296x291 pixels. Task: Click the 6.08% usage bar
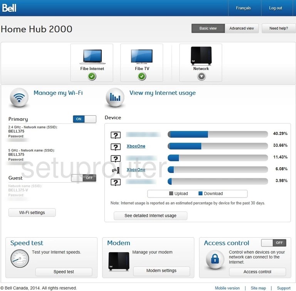click(218, 170)
